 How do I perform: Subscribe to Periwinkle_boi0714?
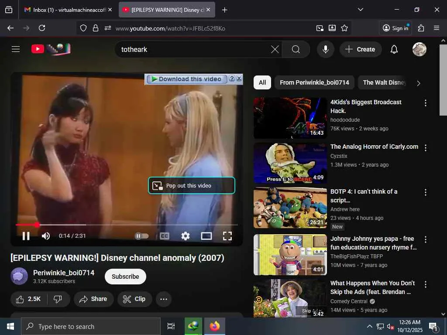[125, 276]
